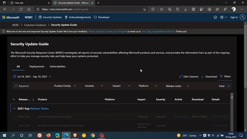Click Edit Columns button

point(189,76)
